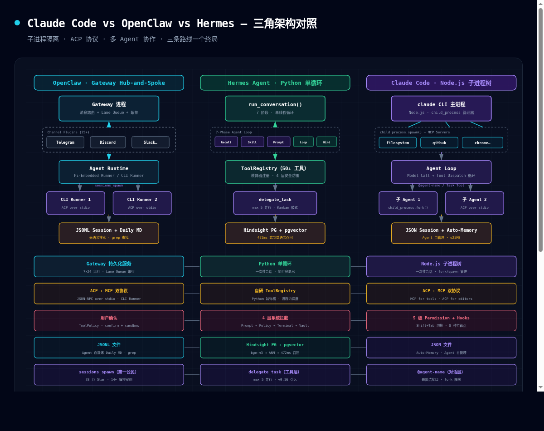Click the scrollbar down arrow
Screen dimensions: 544x431
(x=540, y=388)
